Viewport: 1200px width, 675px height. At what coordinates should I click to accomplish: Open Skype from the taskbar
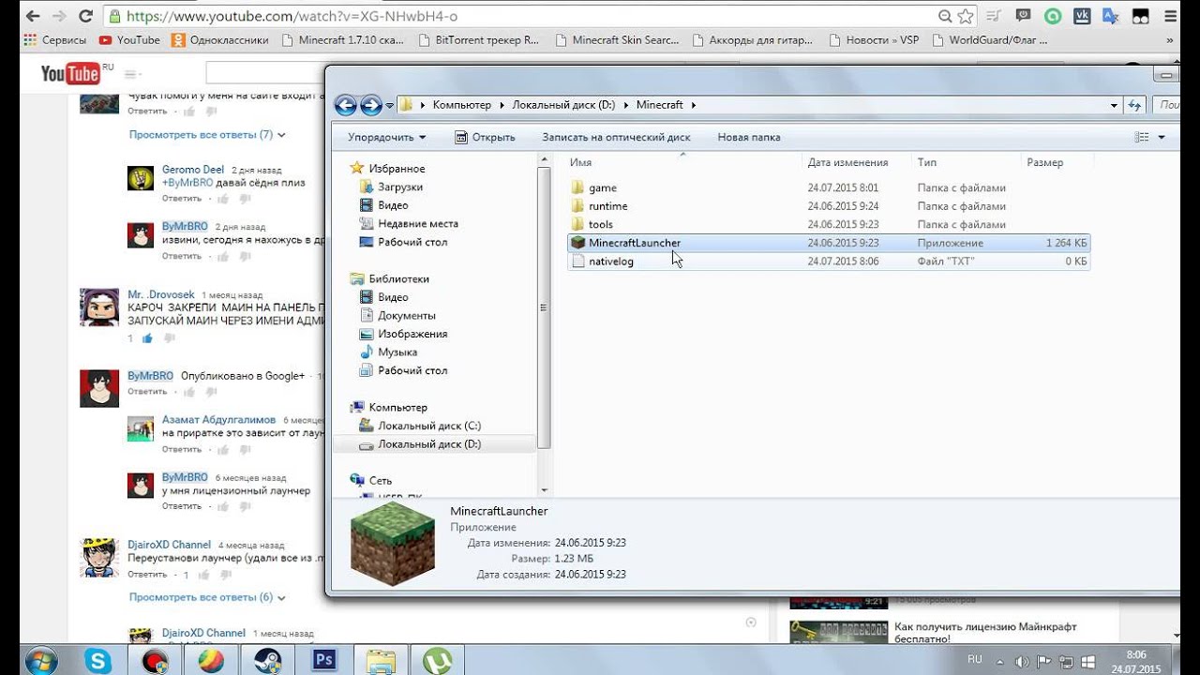[97, 660]
